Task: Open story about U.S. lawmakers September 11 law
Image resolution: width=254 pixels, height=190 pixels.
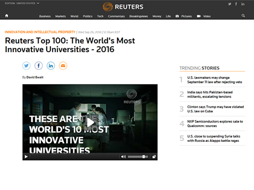Action: coord(214,80)
